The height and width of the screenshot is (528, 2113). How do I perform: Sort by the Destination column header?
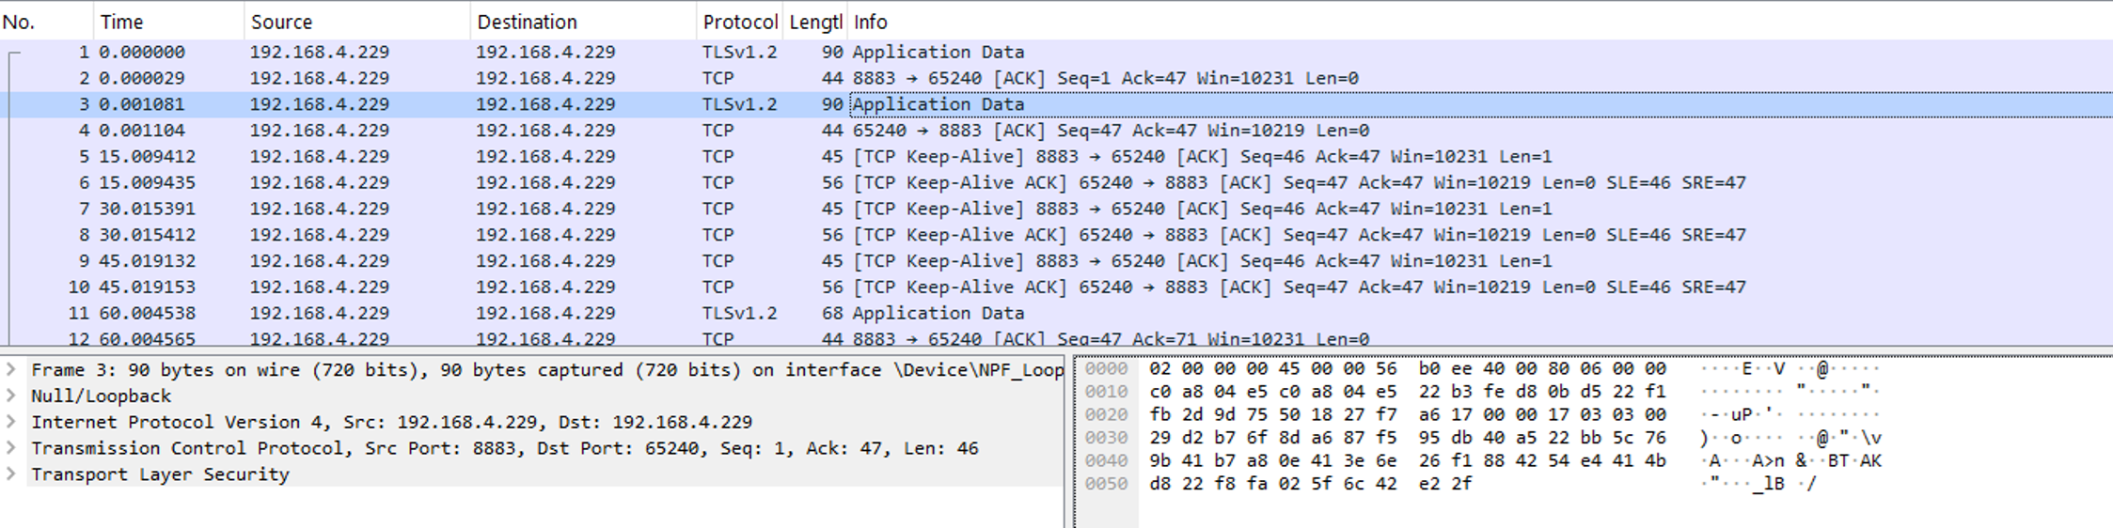click(x=582, y=22)
